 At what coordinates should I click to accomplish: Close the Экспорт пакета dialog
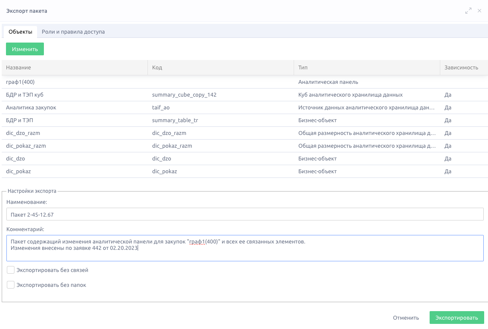tap(479, 11)
